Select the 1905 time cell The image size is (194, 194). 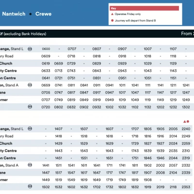(x=161, y=129)
